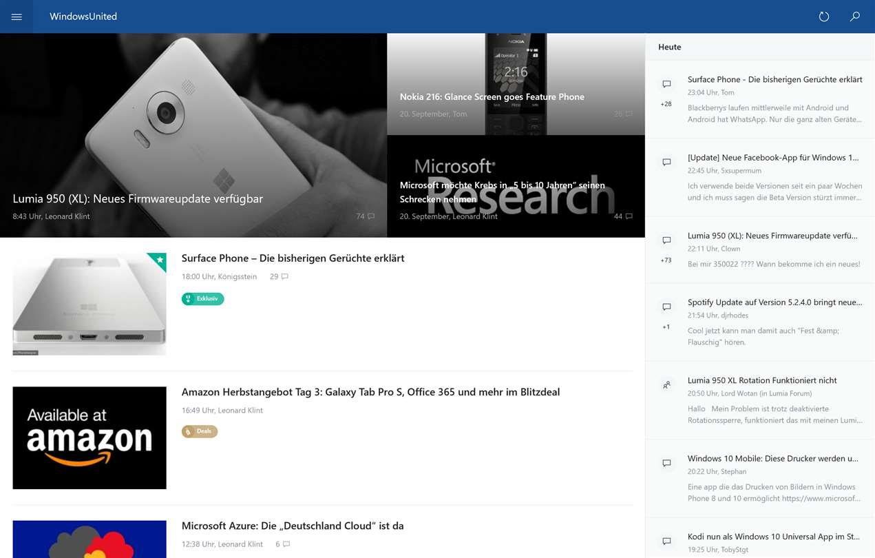The width and height of the screenshot is (875, 558).
Task: Click comment bubble icon for Drucker sidebar entry
Action: (666, 463)
